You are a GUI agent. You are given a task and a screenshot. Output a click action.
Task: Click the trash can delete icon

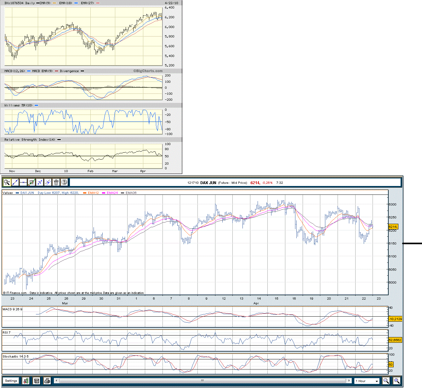[x=56, y=182]
